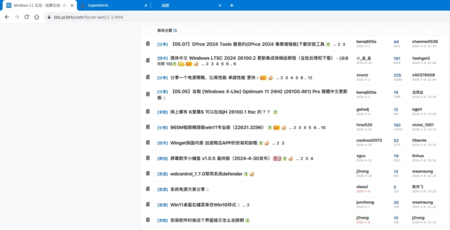Click image icon on 安装软件时候 thread

[x=247, y=220]
